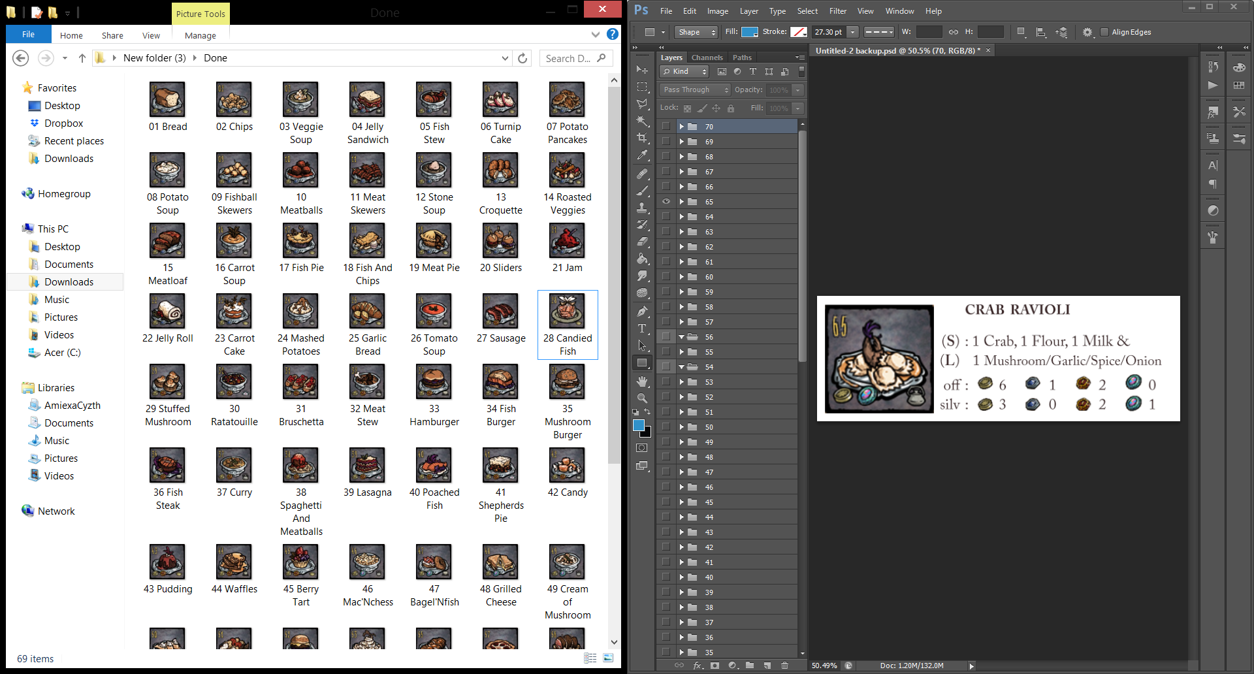This screenshot has width=1254, height=674.
Task: Expand layer group 70
Action: 681,127
